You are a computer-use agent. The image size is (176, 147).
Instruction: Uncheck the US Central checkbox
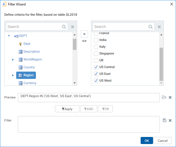pos(96,67)
